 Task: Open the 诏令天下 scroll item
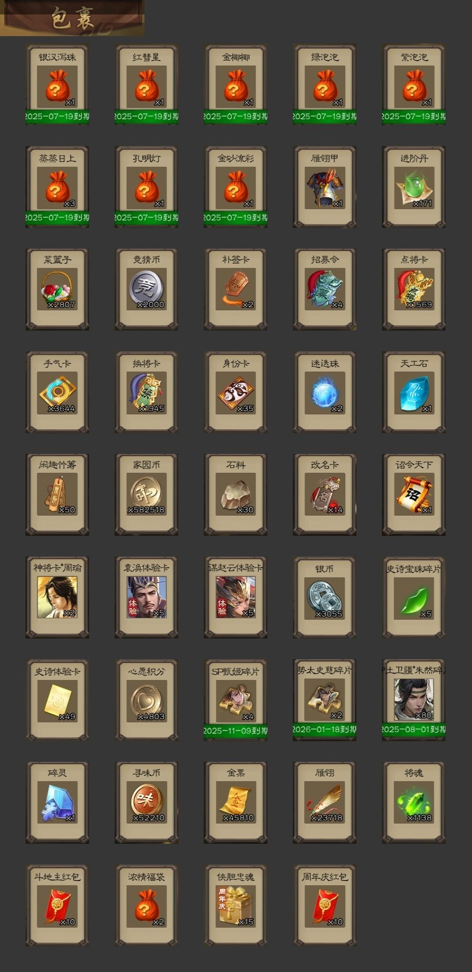pos(414,494)
